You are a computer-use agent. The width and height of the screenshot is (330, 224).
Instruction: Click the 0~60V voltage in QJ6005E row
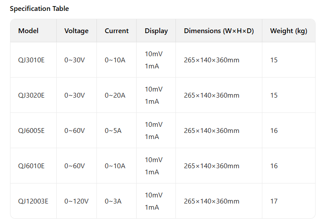pos(75,131)
